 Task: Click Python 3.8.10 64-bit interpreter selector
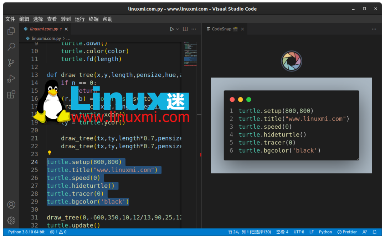point(26,232)
